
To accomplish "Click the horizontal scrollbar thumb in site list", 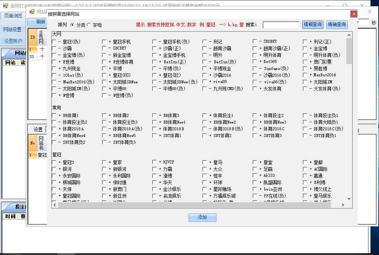I will pos(195,205).
